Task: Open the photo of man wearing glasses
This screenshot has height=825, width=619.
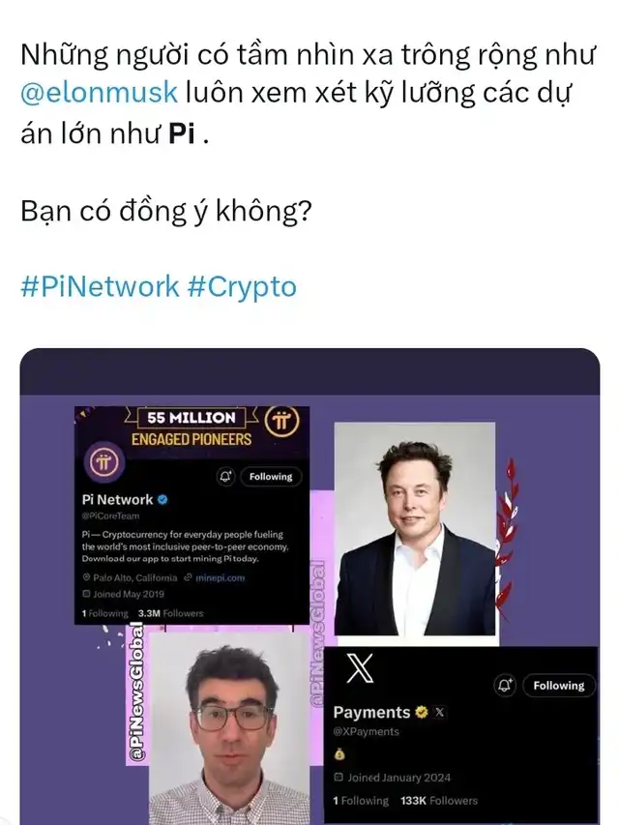Action: pos(229,728)
